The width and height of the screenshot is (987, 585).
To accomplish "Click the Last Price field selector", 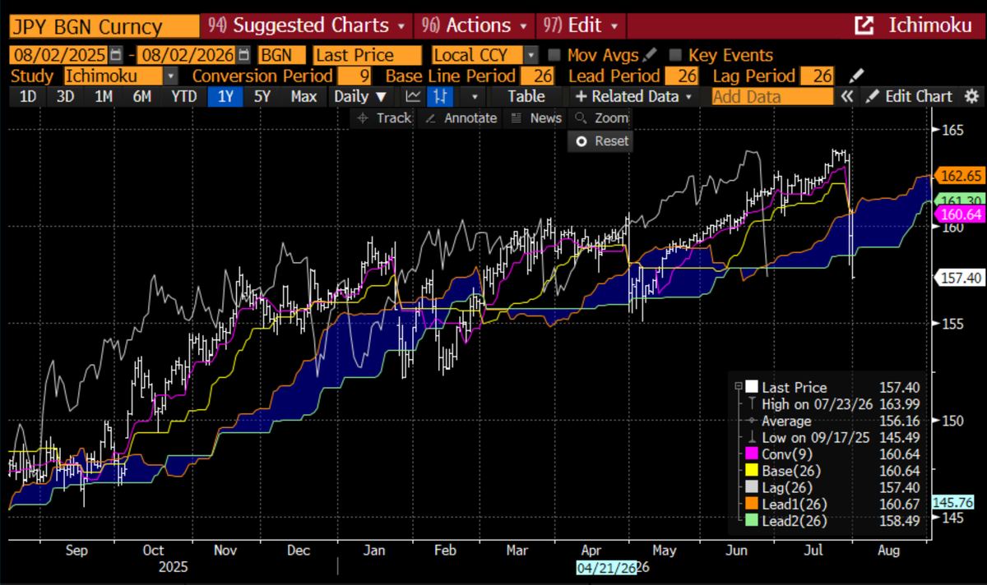I will (367, 56).
